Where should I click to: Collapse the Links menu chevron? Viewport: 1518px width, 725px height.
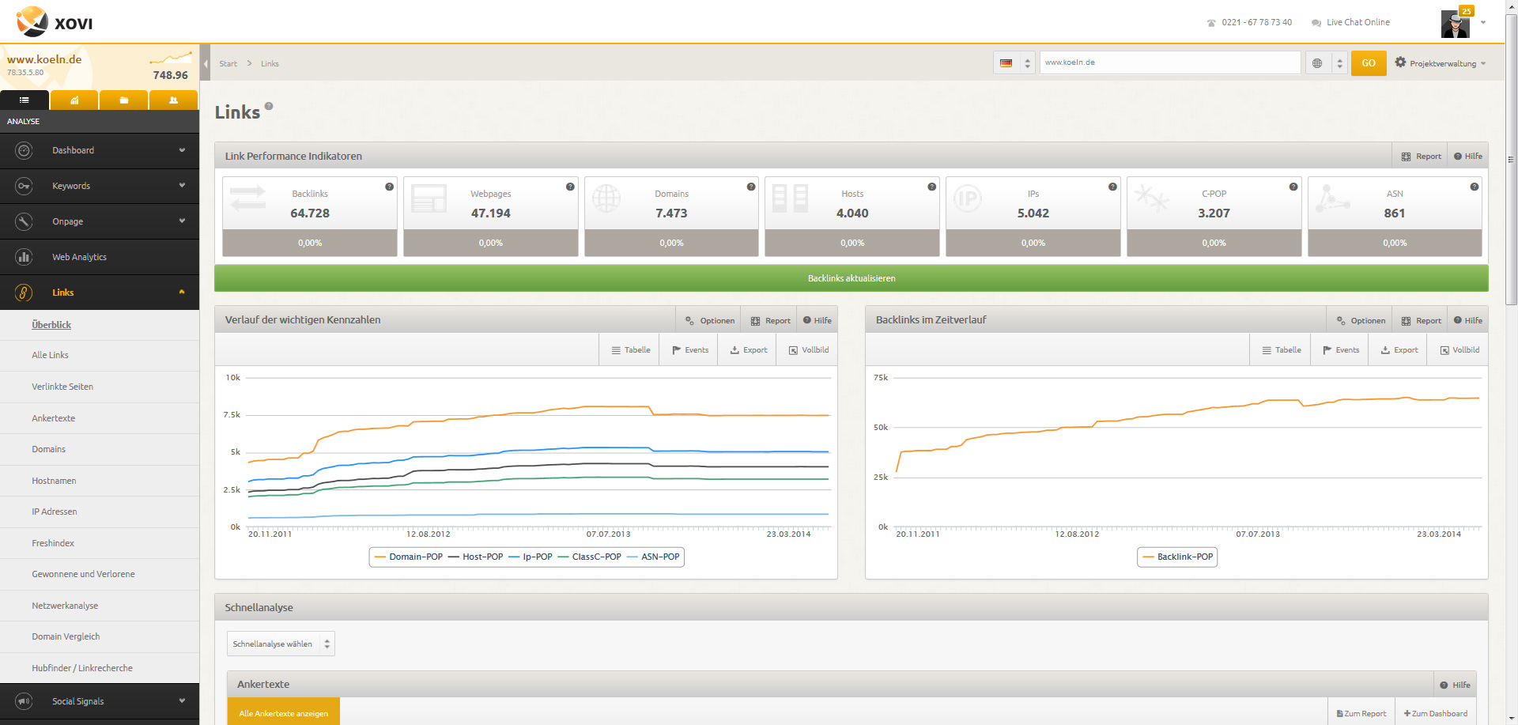[x=182, y=293]
